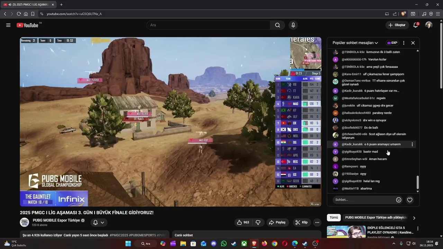Open Brave Shields icon in address bar
Image resolution: width=443 pixels, height=249 pixels.
(x=403, y=14)
